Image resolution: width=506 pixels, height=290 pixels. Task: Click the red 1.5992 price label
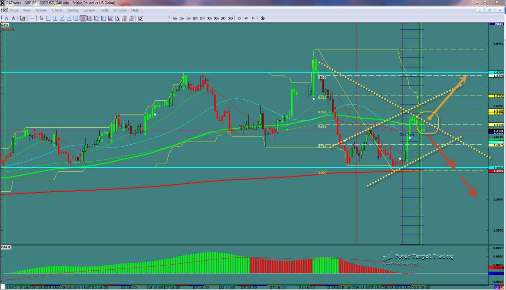pos(498,171)
